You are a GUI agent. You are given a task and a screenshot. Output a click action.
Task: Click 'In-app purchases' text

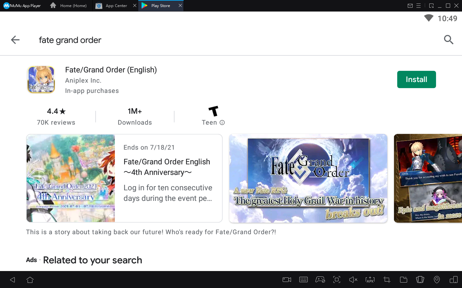[x=92, y=91]
